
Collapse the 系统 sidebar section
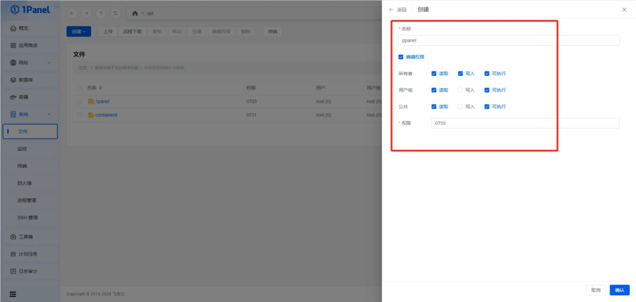(x=49, y=114)
